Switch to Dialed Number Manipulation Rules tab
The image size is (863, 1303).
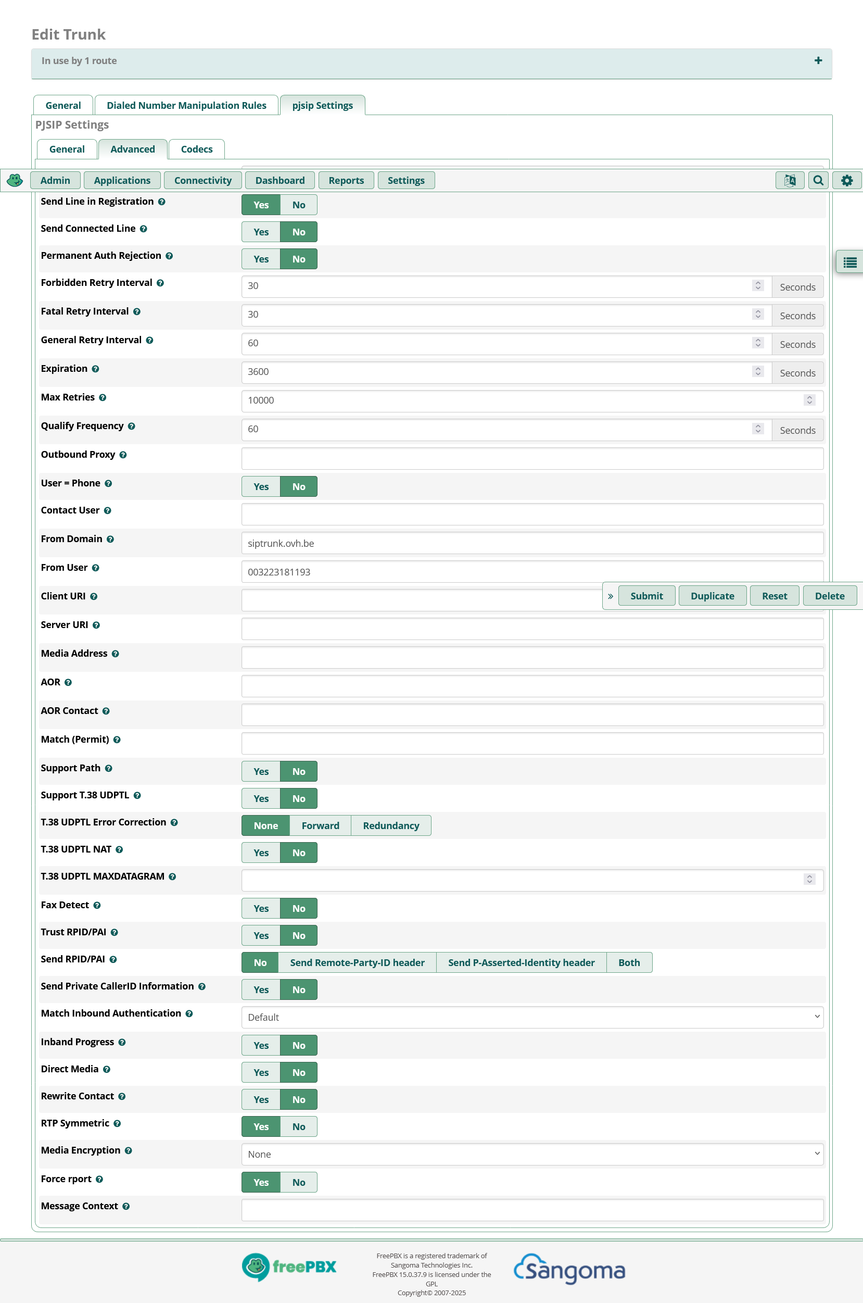pyautogui.click(x=186, y=105)
